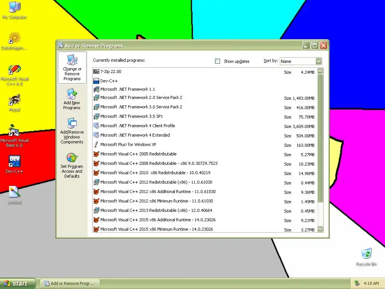The image size is (385, 289).
Task: Maximize the Add or Remove Programs window
Action: pos(315,46)
